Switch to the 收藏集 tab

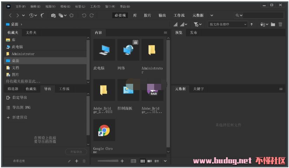(31, 89)
